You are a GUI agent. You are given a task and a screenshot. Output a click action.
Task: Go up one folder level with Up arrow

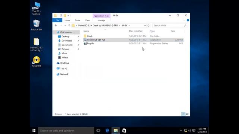point(69,26)
